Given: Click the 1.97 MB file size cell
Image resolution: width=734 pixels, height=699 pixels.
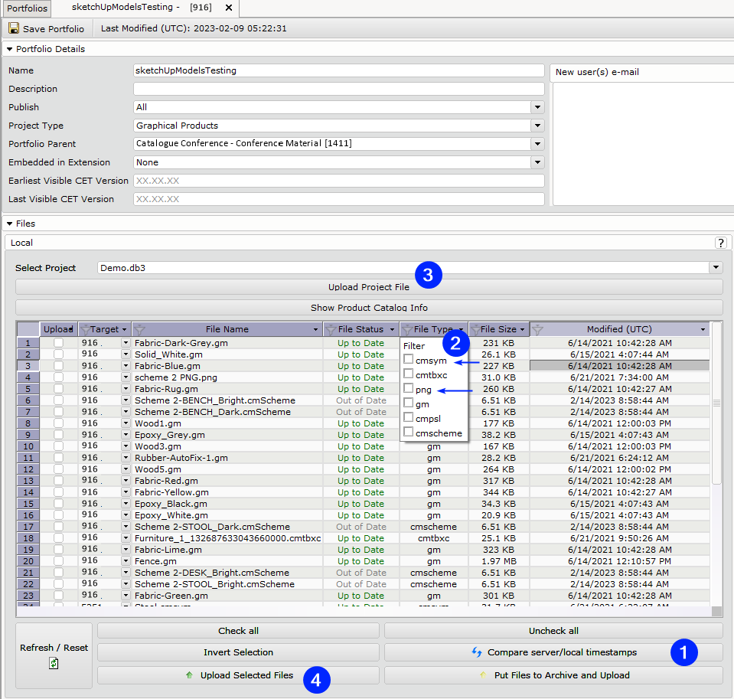Looking at the screenshot, I should [498, 561].
